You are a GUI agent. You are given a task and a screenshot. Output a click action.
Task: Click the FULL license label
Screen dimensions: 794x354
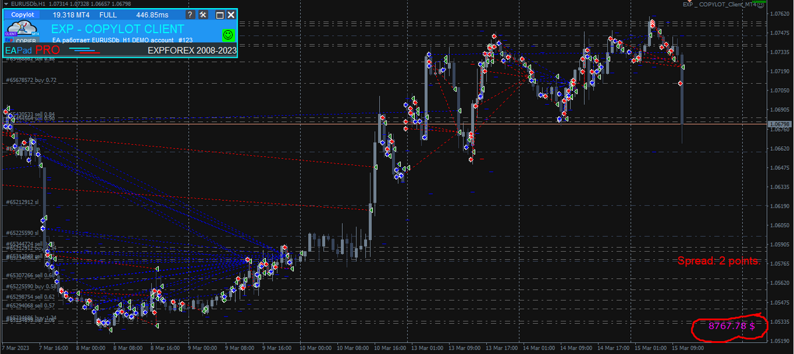(x=108, y=15)
